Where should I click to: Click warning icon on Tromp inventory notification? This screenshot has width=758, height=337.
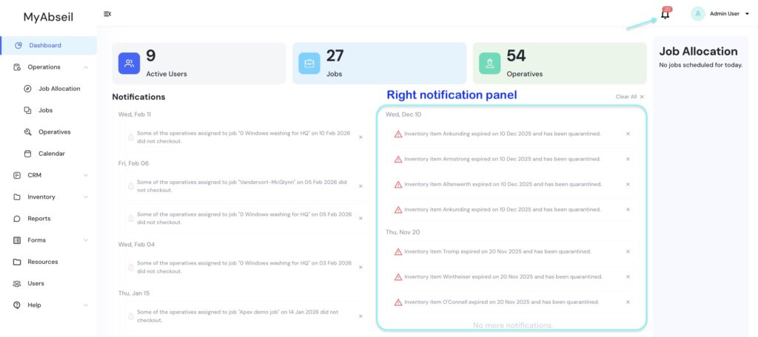coord(398,251)
